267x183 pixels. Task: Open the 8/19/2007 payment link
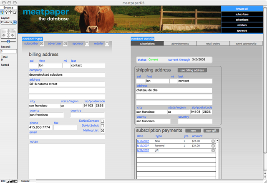point(143,146)
